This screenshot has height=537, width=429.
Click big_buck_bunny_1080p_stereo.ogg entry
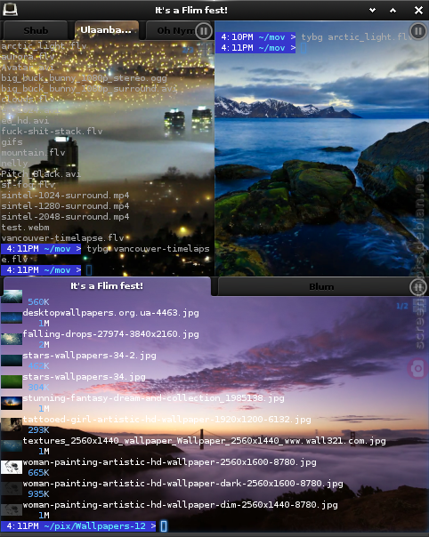[x=84, y=78]
